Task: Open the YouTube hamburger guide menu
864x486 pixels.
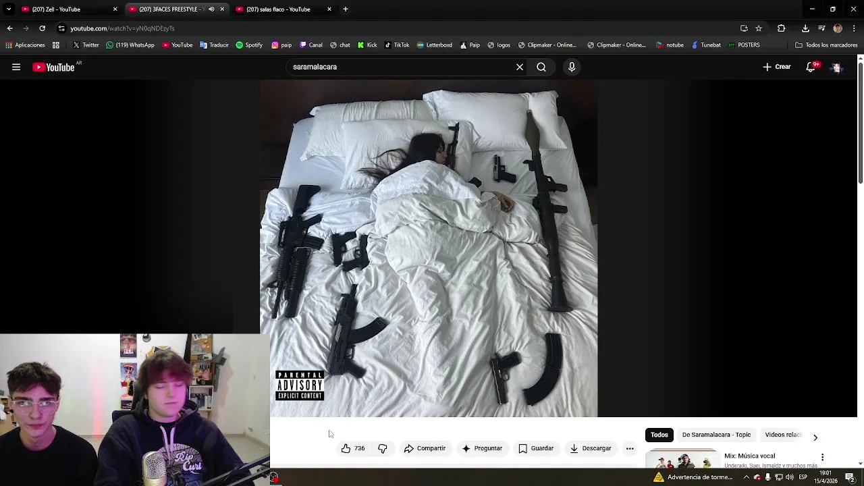Action: pos(16,67)
